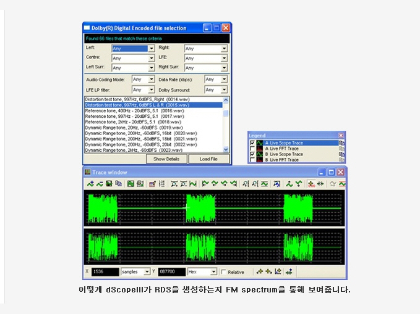Open the Left channel dropdown
Image resolution: width=420 pixels, height=314 pixels.
pyautogui.click(x=152, y=48)
